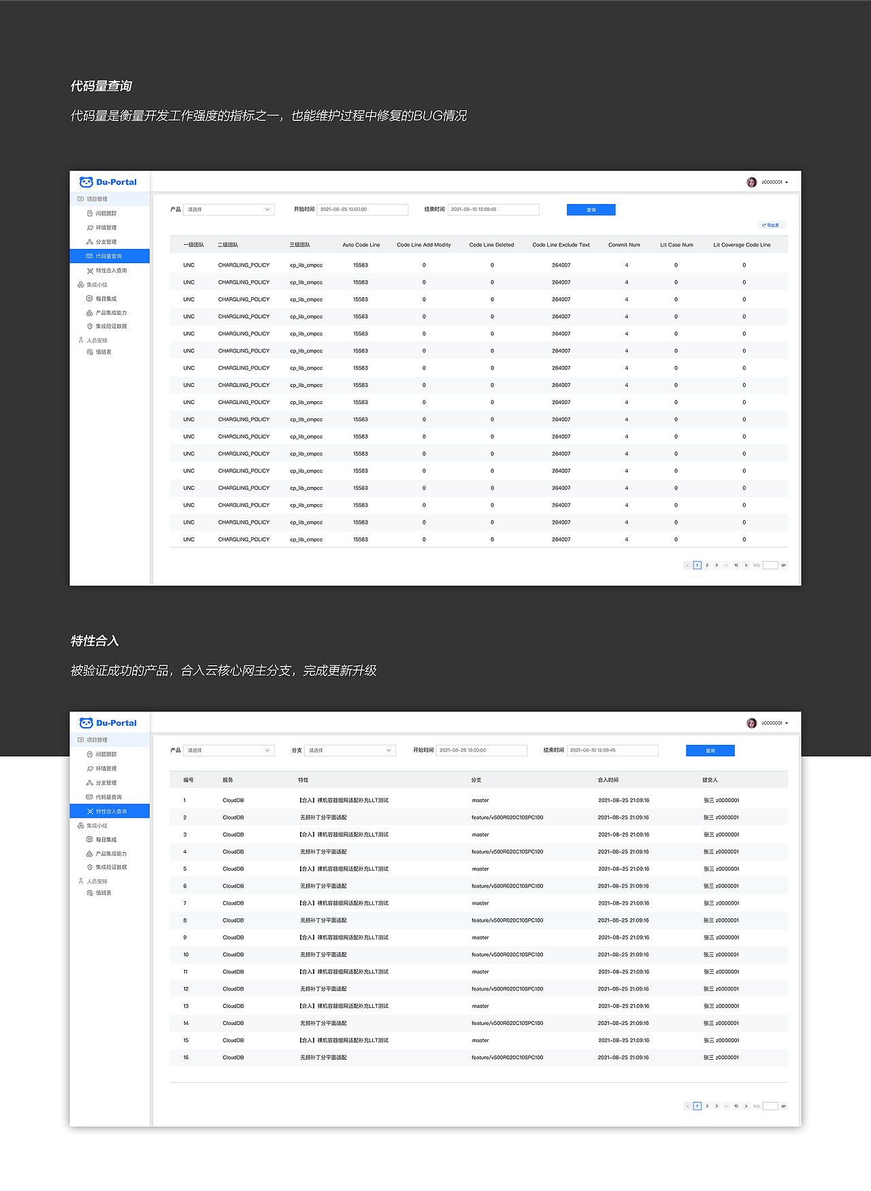Click the master branch cell in row 1
The image size is (871, 1191).
coord(480,801)
